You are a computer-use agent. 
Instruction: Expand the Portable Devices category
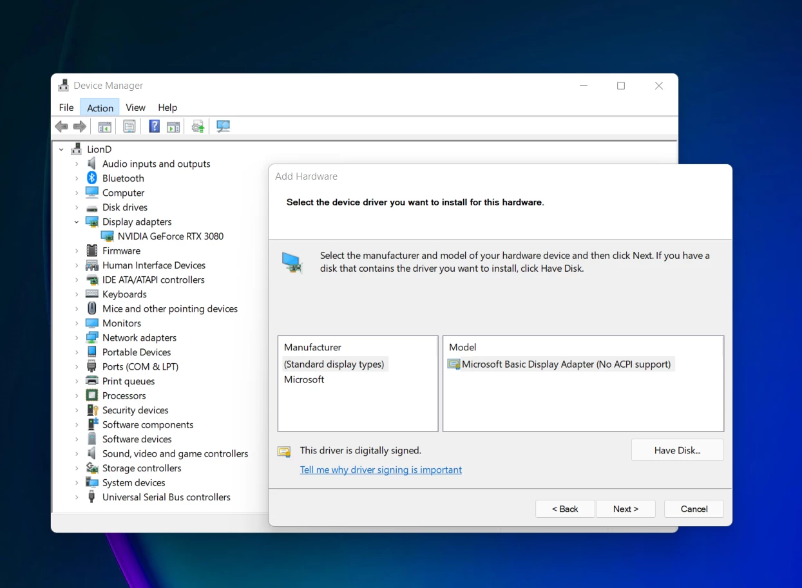tap(77, 352)
